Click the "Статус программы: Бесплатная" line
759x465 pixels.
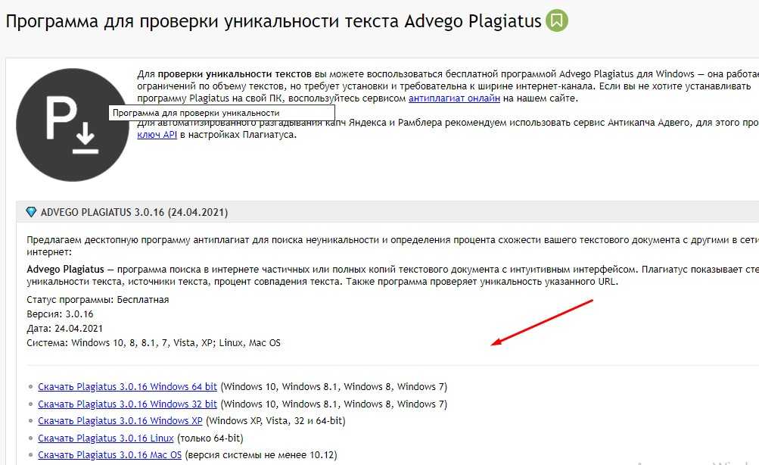(98, 300)
